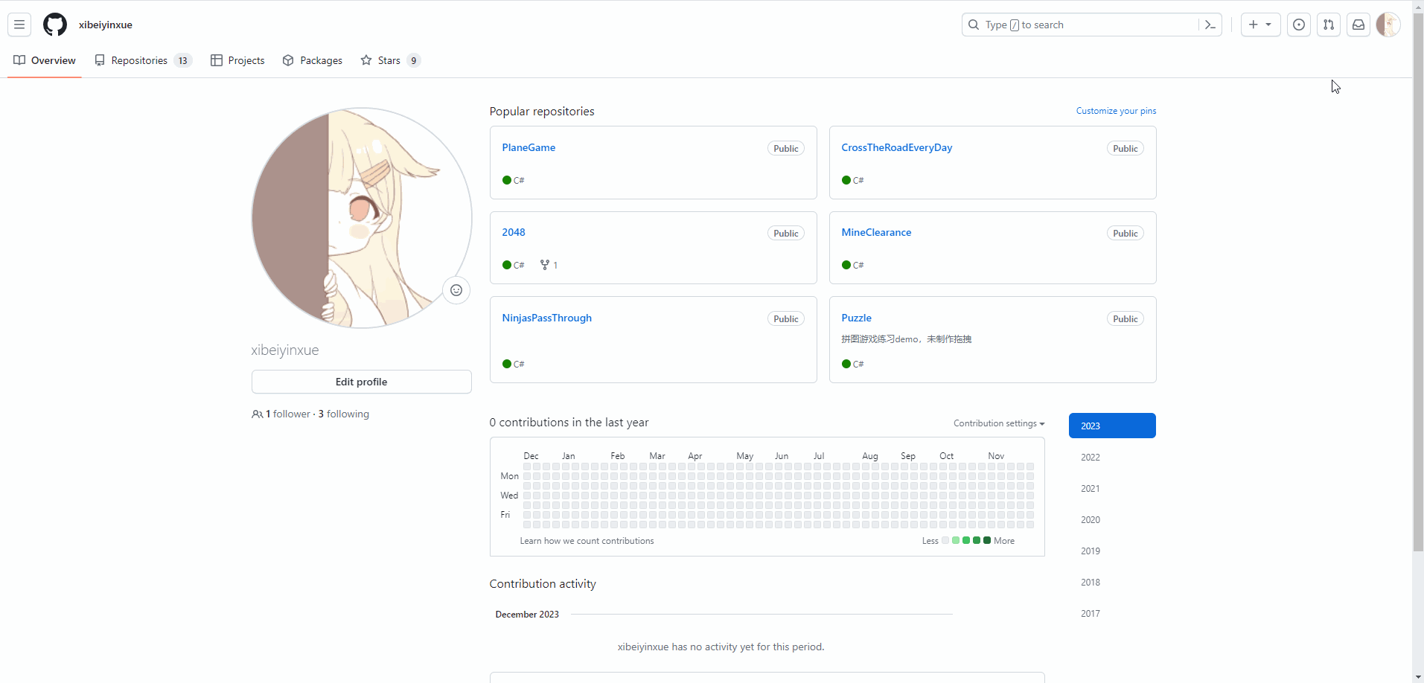Screen dimensions: 1424x683
Task: Open the Packages tab
Action: [313, 60]
